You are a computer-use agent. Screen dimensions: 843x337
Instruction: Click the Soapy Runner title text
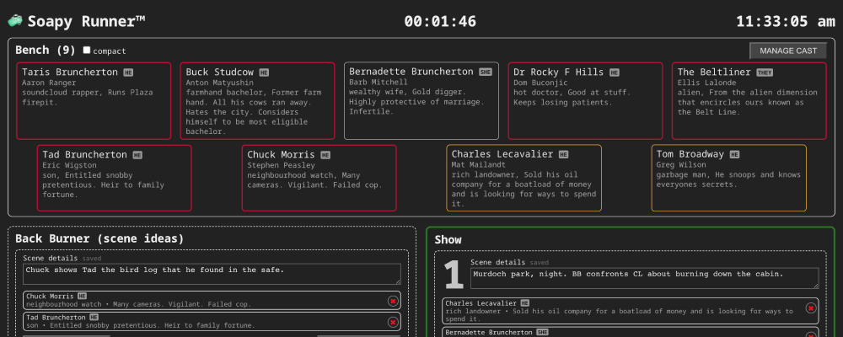pyautogui.click(x=86, y=22)
